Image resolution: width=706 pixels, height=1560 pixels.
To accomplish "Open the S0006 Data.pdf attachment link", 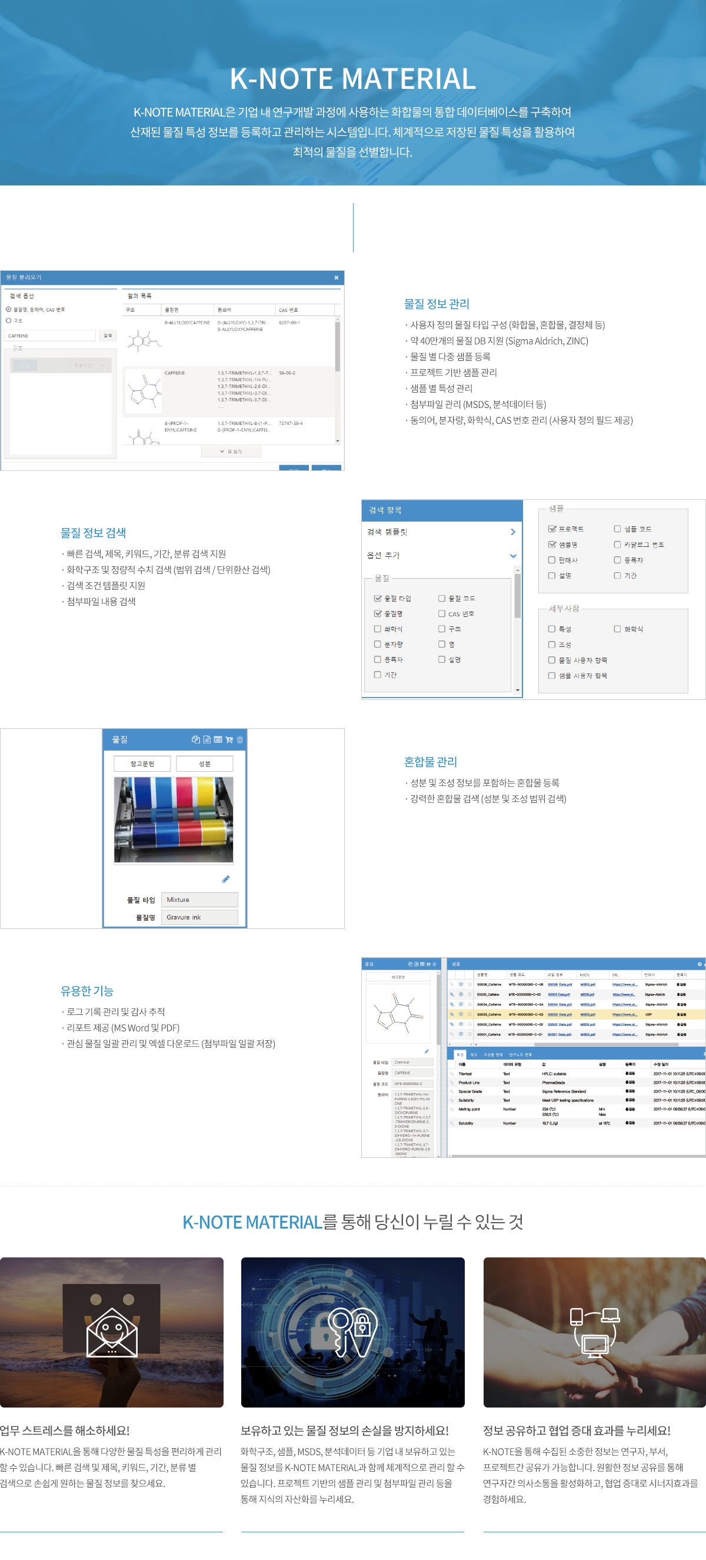I will (x=560, y=985).
